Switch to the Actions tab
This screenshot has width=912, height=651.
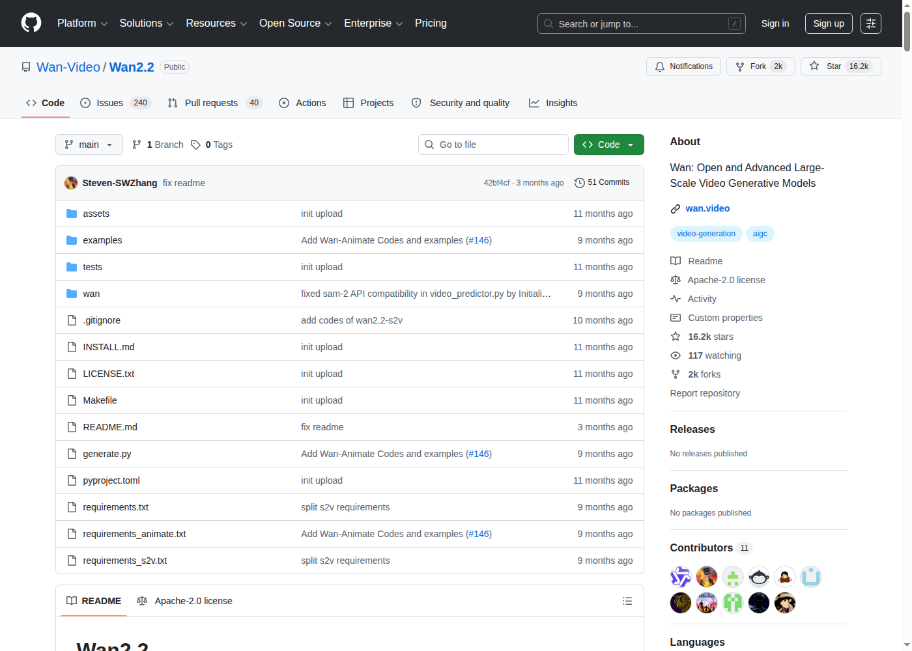(302, 103)
